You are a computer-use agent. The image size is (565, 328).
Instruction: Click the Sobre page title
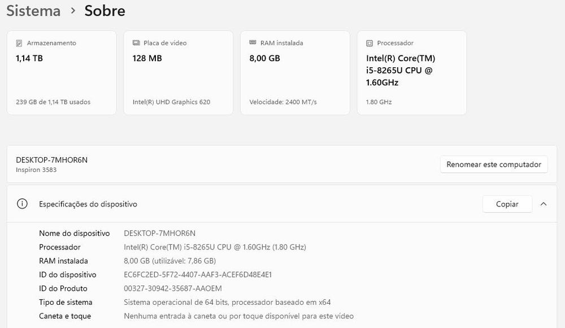click(x=105, y=11)
